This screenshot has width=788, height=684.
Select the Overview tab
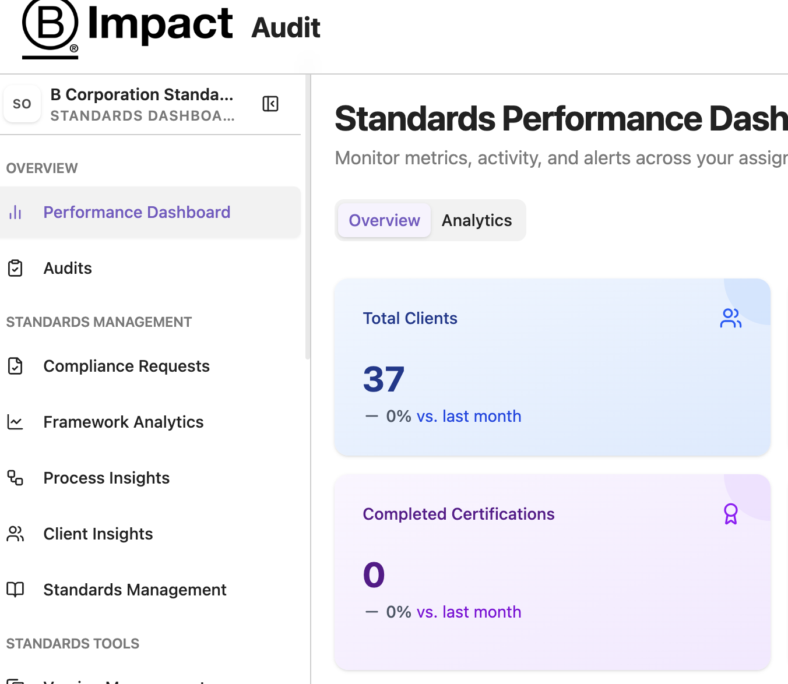click(x=384, y=220)
